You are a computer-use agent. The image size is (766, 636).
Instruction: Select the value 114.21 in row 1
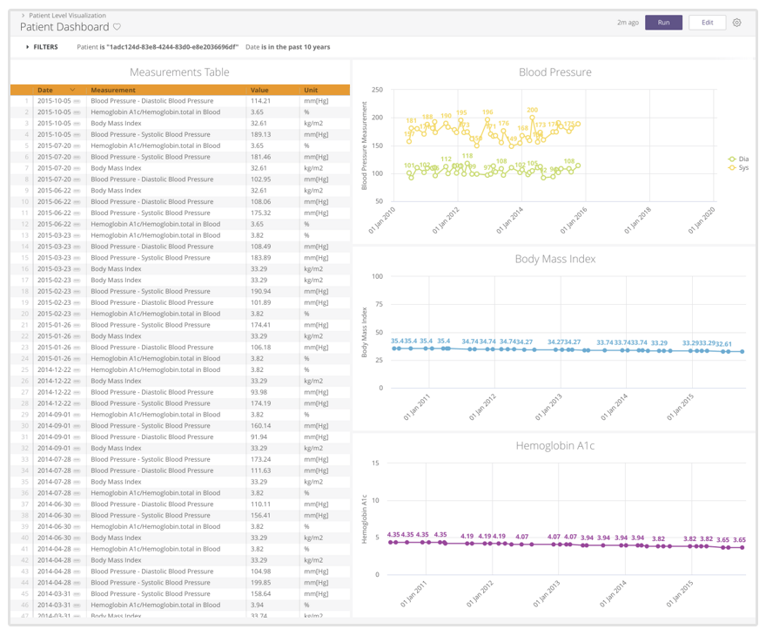point(260,101)
